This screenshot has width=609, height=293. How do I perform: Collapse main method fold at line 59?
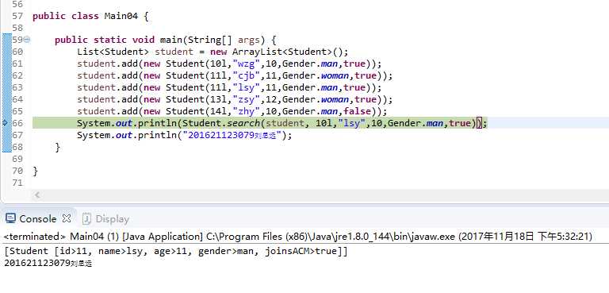27,39
